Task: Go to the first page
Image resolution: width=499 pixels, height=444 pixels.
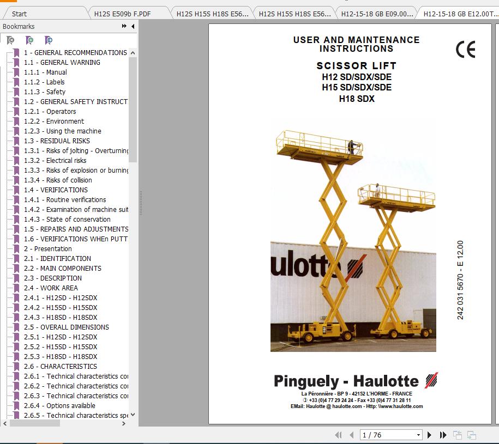Action: point(338,435)
